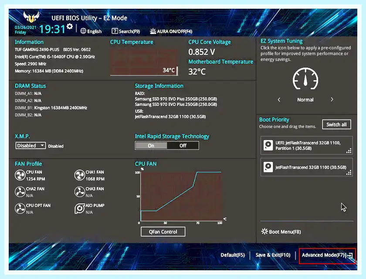Click the Normal tuning profile label
Image resolution: width=366 pixels, height=279 pixels.
coord(305,100)
